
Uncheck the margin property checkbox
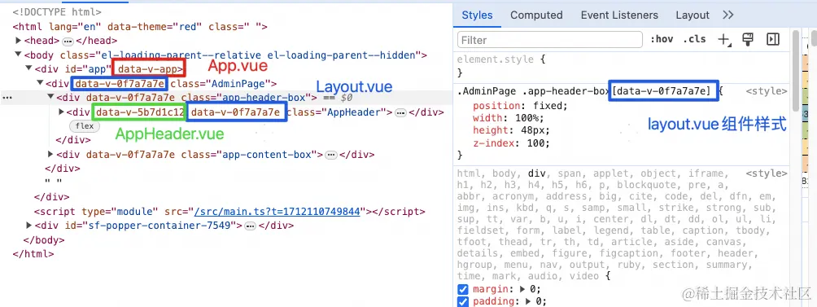click(x=462, y=289)
